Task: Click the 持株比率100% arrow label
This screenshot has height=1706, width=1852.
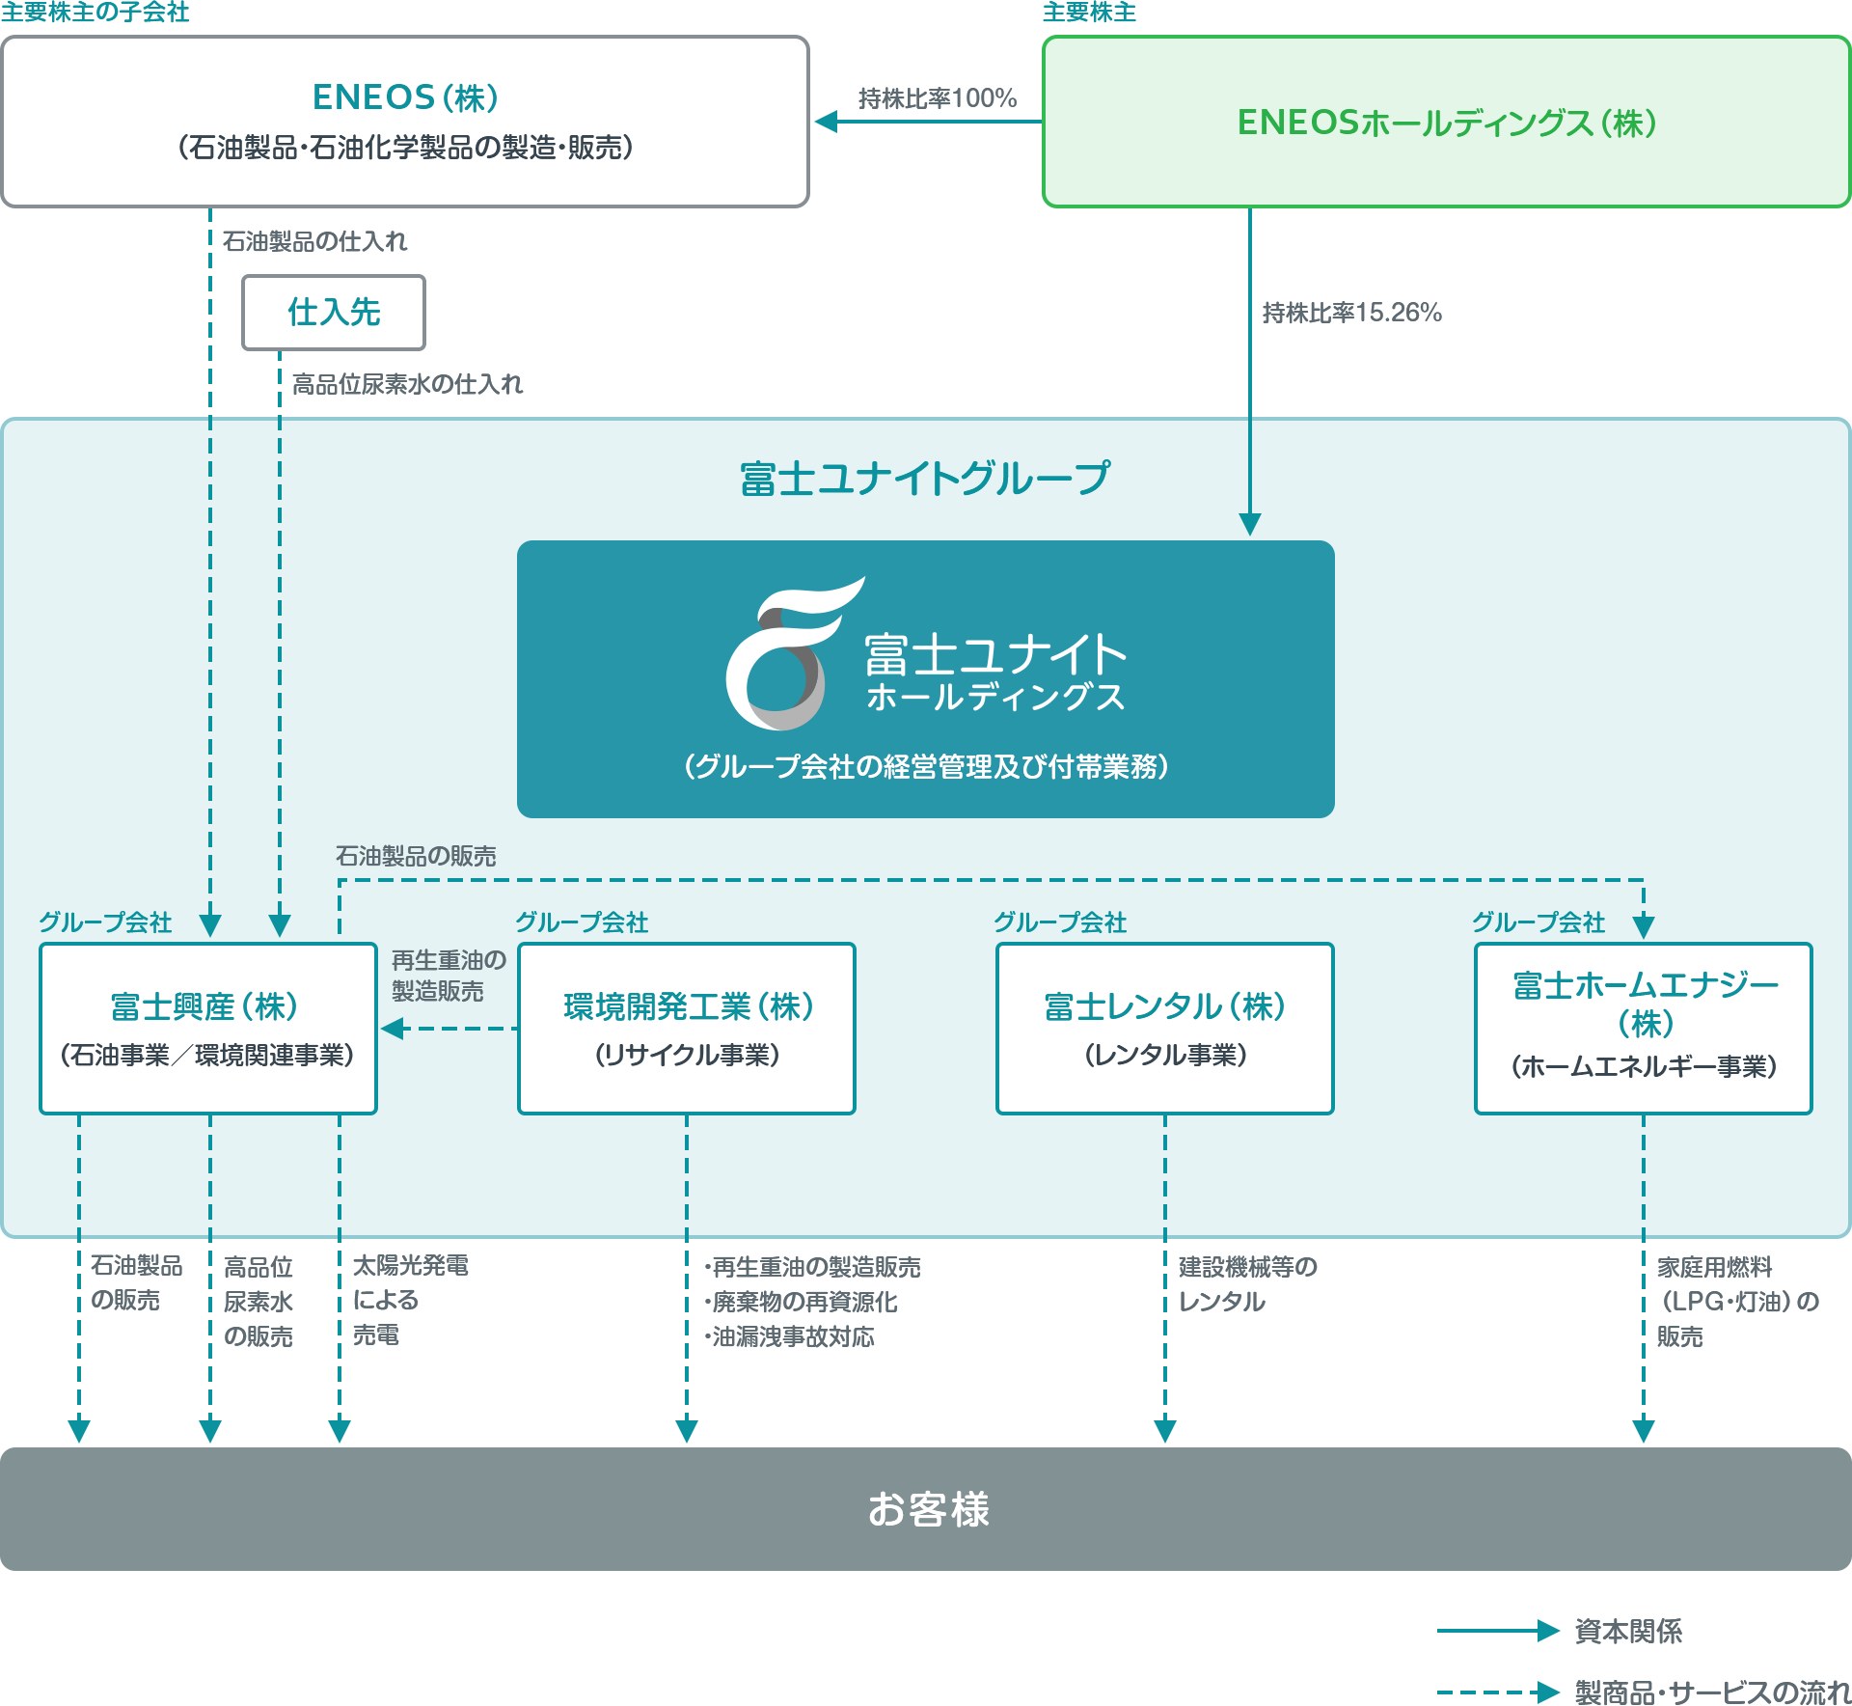Action: coord(937,98)
